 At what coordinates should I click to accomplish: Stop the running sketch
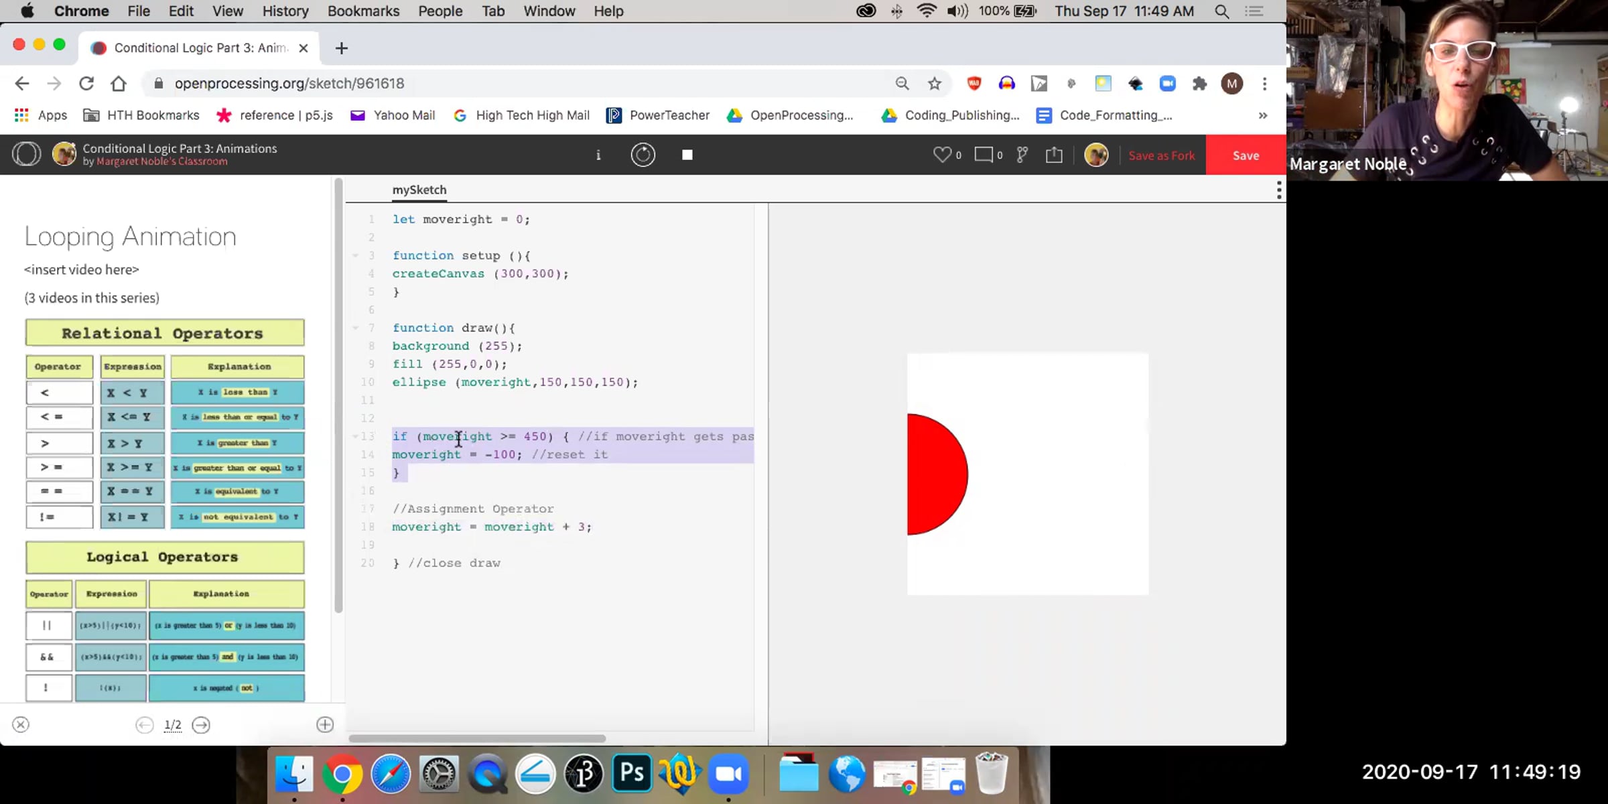point(687,155)
